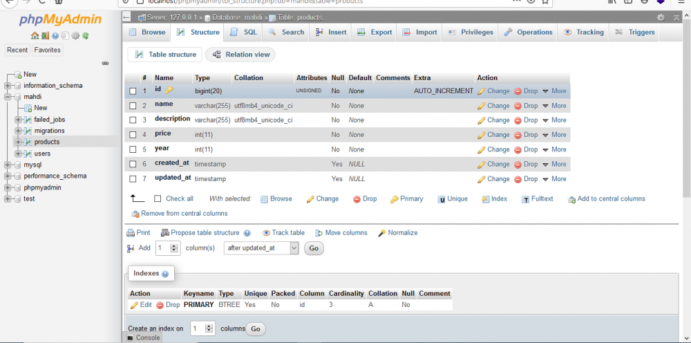Collapse the mahdi database node

pyautogui.click(x=8, y=97)
